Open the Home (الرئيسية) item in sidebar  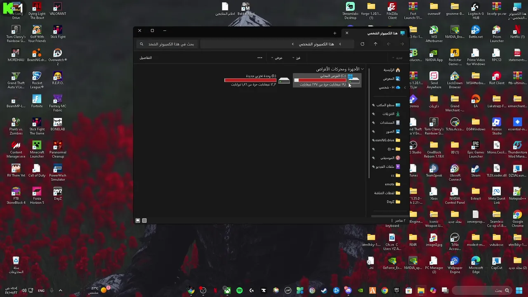pyautogui.click(x=391, y=70)
